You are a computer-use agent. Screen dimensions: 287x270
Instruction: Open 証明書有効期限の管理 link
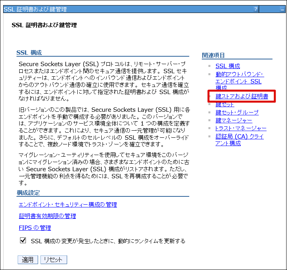(47, 216)
